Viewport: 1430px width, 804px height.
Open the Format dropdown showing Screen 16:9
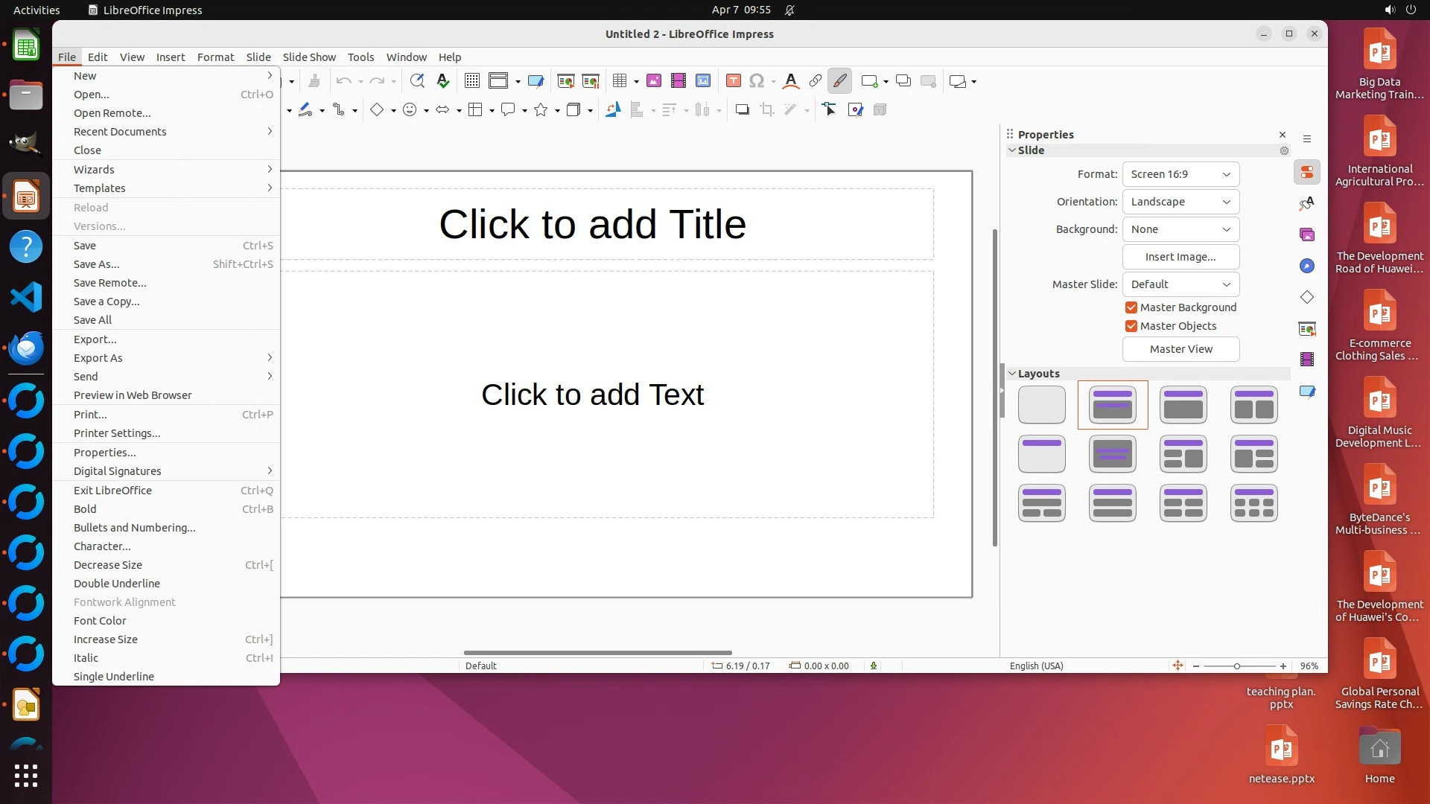pyautogui.click(x=1180, y=174)
